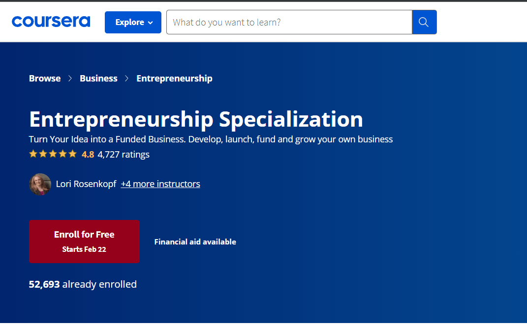
Task: Click the magnifying glass search icon
Action: click(424, 22)
